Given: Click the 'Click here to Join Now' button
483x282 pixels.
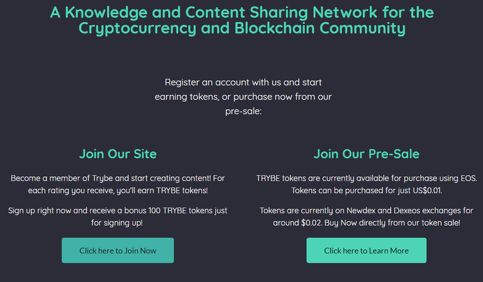Looking at the screenshot, I should tap(118, 251).
